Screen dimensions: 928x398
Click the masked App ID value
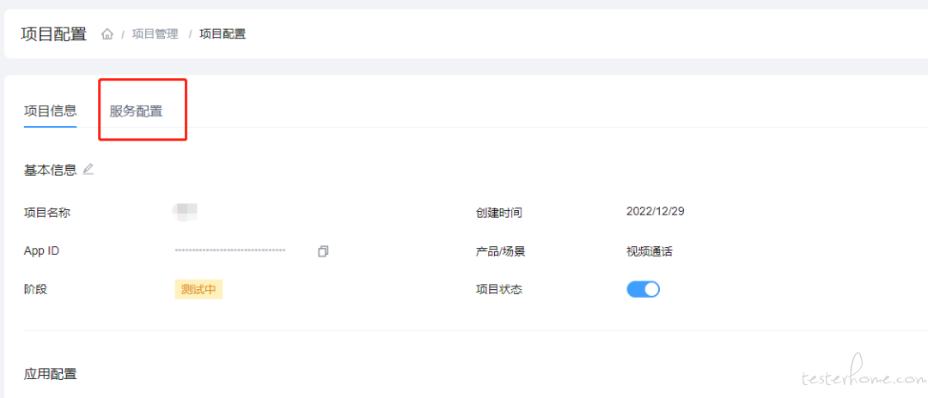pos(230,251)
